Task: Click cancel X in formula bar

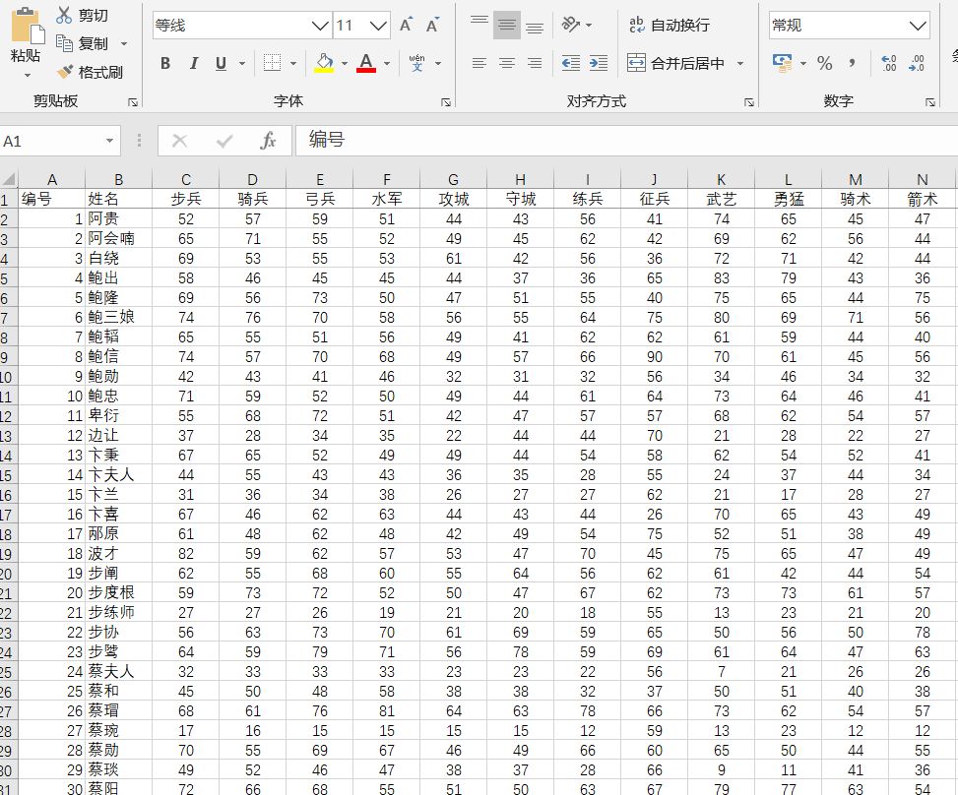Action: [179, 141]
